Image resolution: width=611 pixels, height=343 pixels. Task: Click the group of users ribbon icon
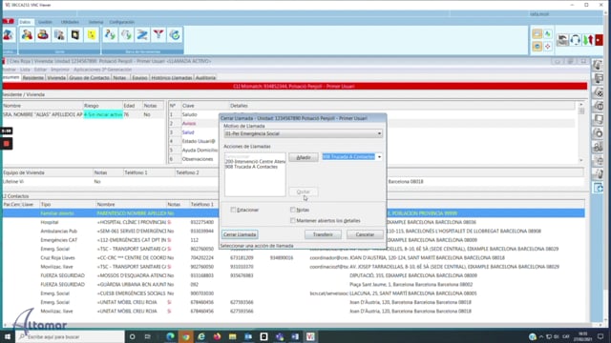43,35
